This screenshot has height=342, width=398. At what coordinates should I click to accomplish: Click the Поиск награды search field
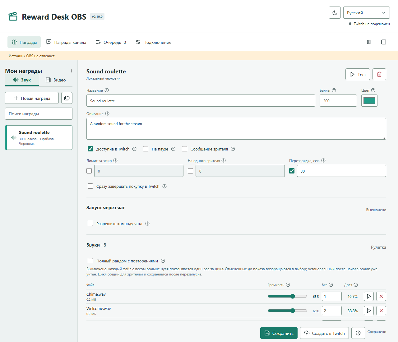[39, 113]
